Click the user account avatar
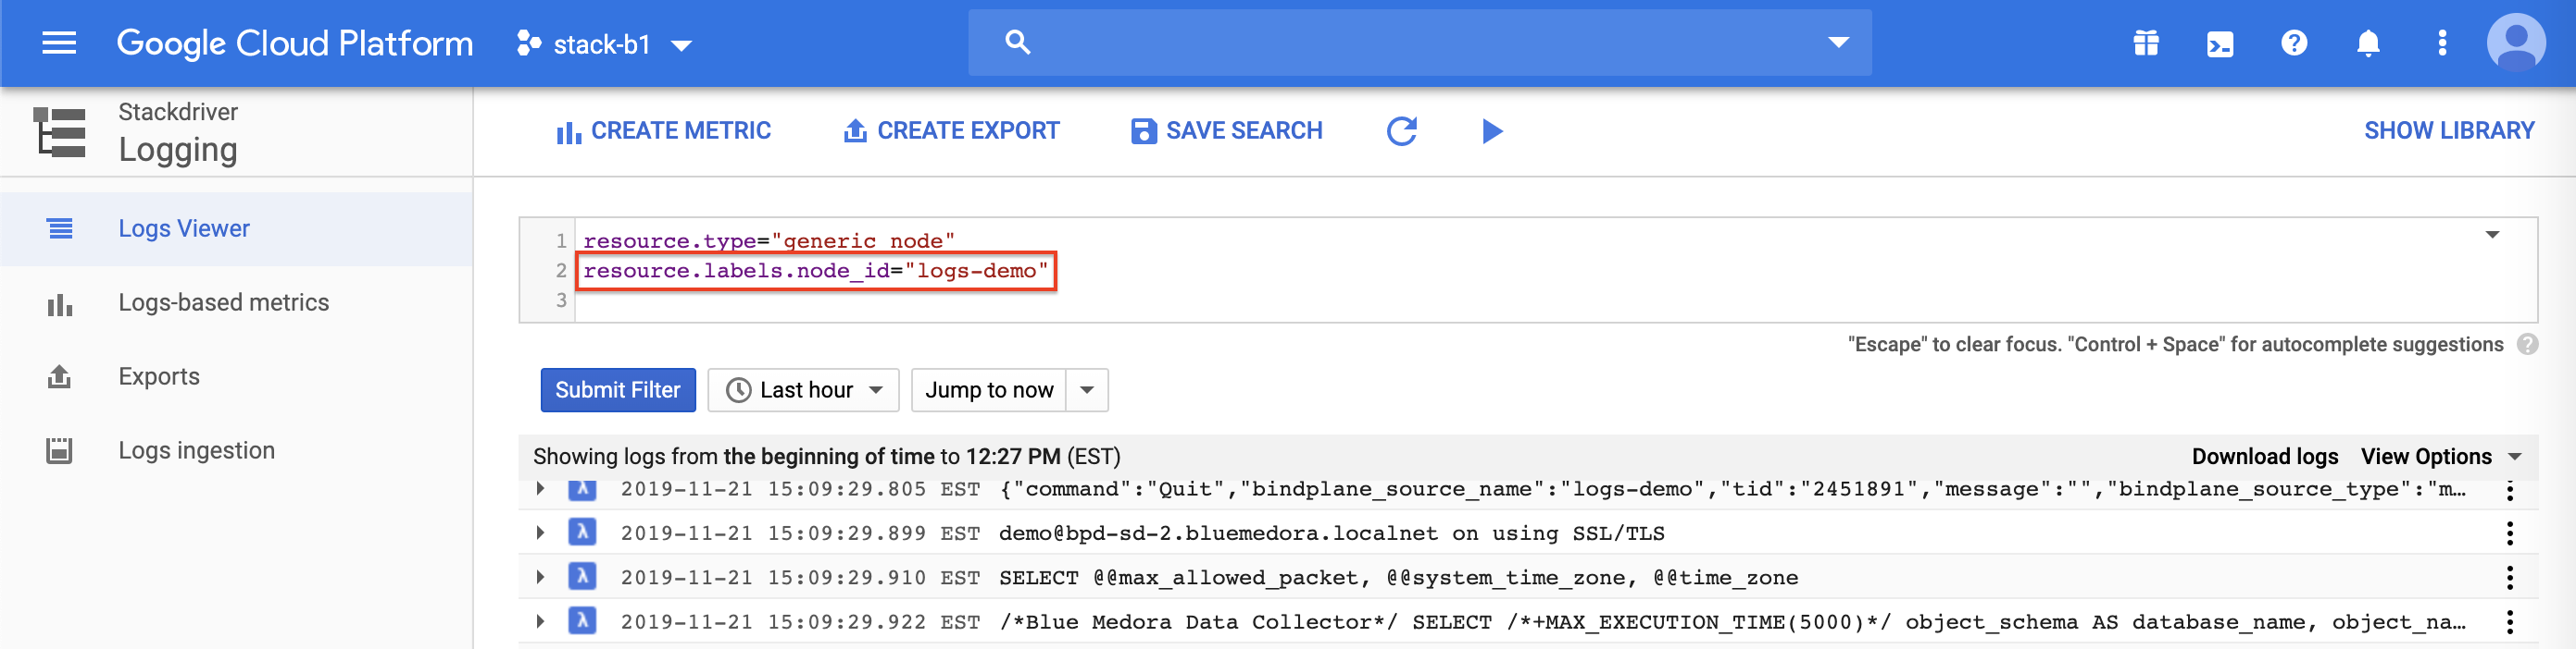 (x=2516, y=42)
